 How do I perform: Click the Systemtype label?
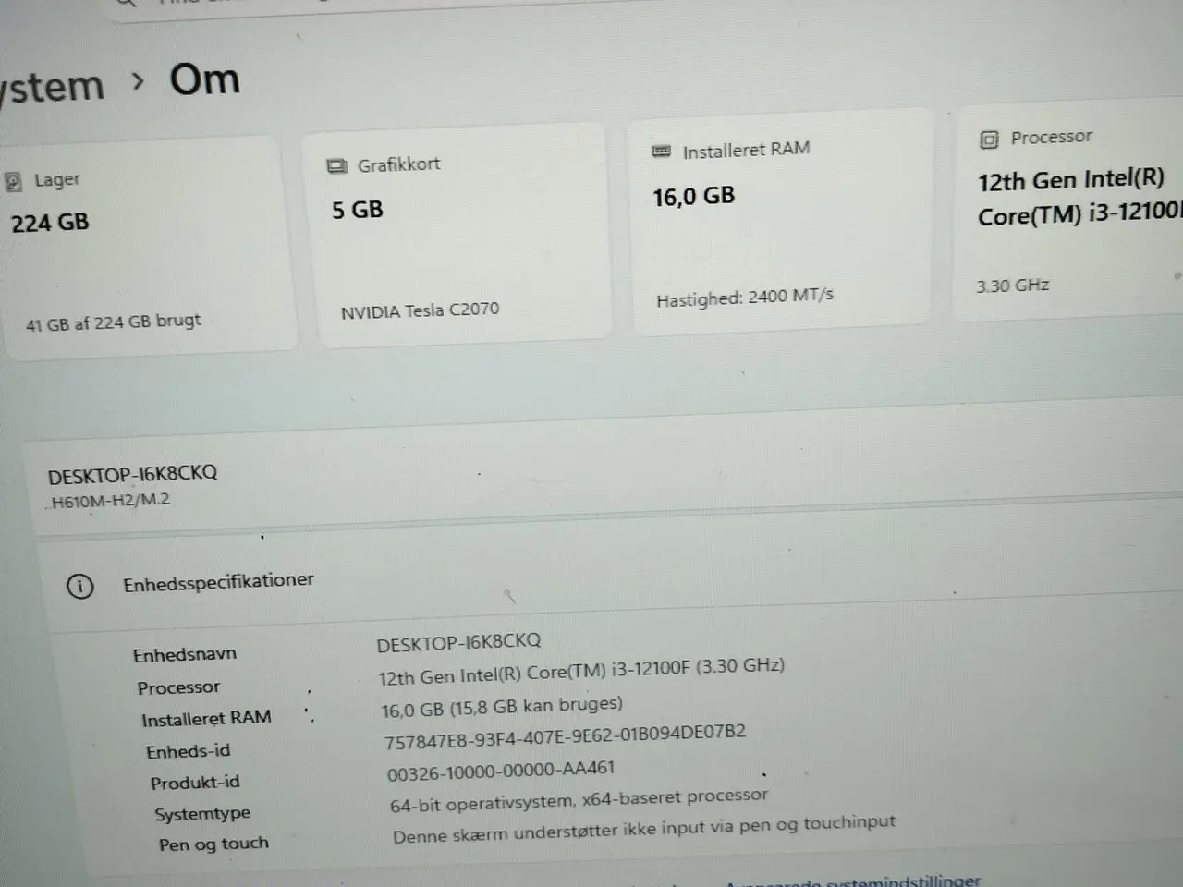point(202,814)
